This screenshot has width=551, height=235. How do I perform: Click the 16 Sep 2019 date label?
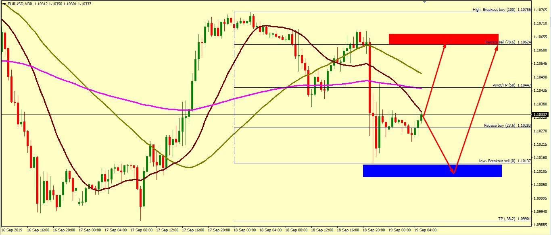point(13,230)
